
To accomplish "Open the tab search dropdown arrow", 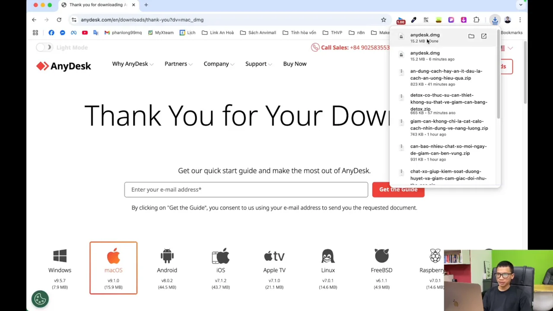I will [521, 5].
